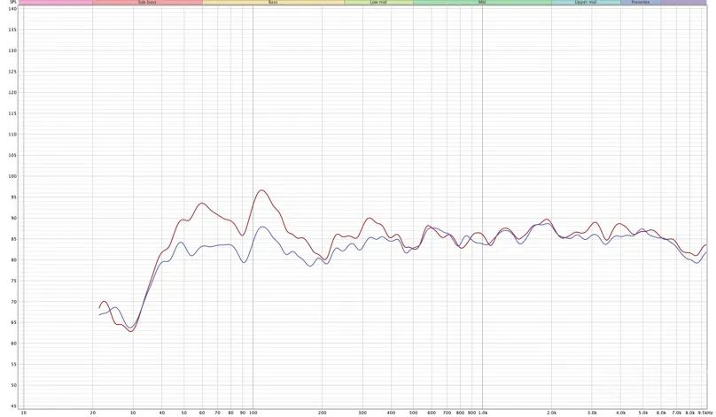716x417 pixels.
Task: Click the 20 Hz frequency axis label
Action: 92,413
